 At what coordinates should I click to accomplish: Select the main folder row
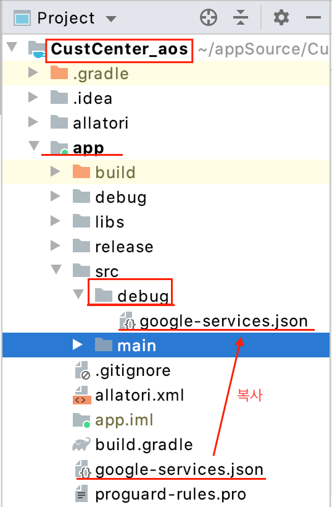[x=166, y=346]
